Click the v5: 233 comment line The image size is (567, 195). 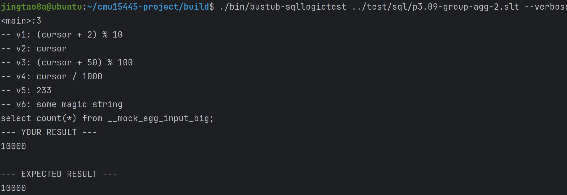coord(26,91)
